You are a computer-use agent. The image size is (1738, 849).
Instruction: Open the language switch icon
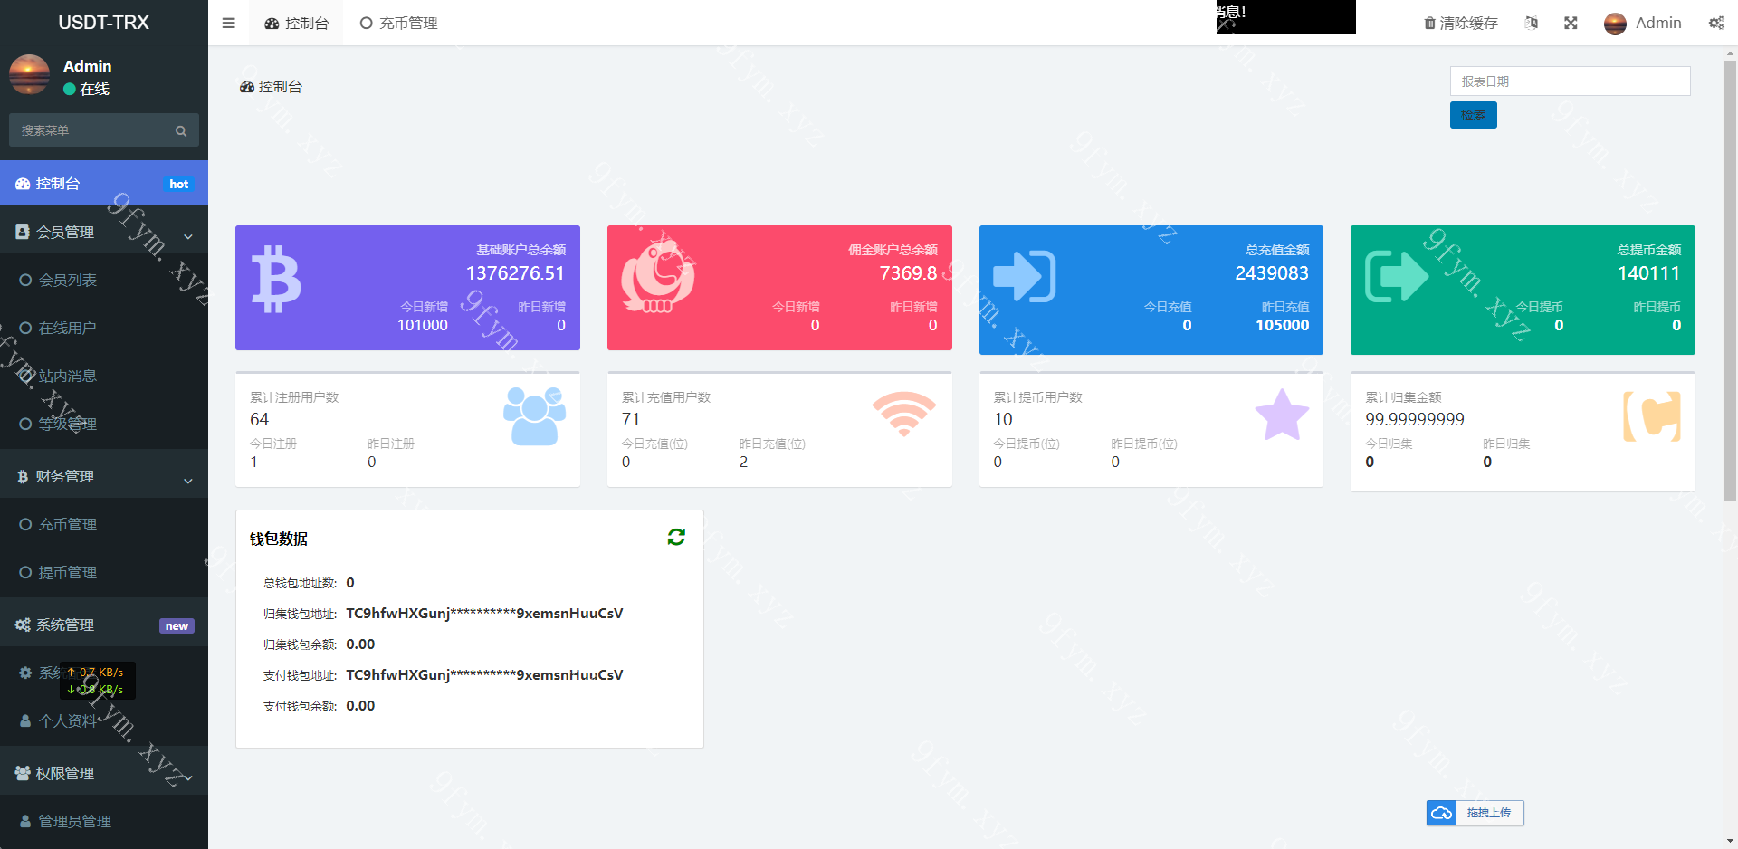point(1531,23)
